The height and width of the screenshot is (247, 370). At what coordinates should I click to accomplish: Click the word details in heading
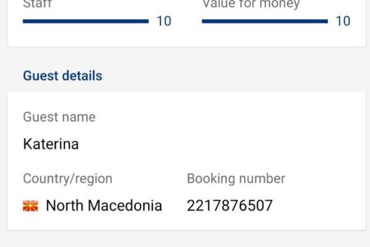pos(82,76)
